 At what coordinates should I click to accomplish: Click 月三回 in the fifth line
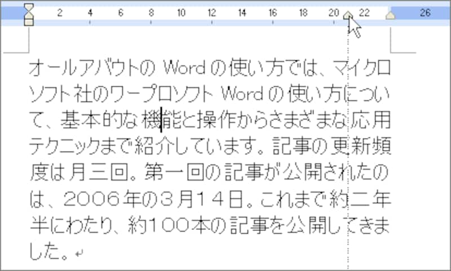click(x=98, y=172)
